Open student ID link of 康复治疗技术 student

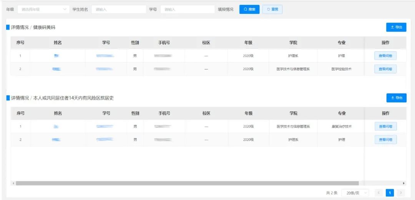[105, 126]
